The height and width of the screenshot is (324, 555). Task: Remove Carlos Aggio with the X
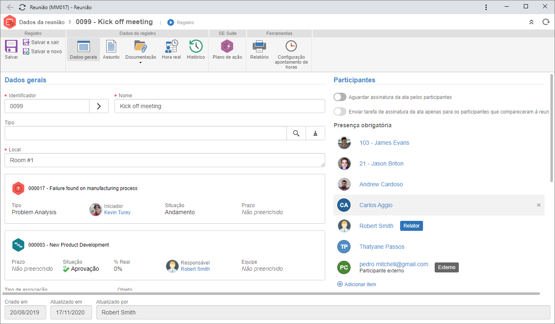pos(539,205)
